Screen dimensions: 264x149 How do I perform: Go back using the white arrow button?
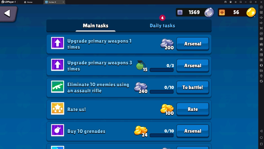tap(8, 13)
